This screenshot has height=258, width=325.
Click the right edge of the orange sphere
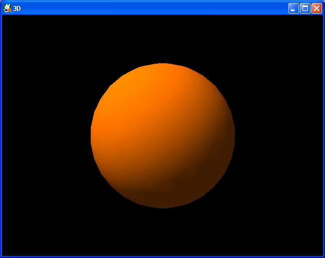coord(233,135)
